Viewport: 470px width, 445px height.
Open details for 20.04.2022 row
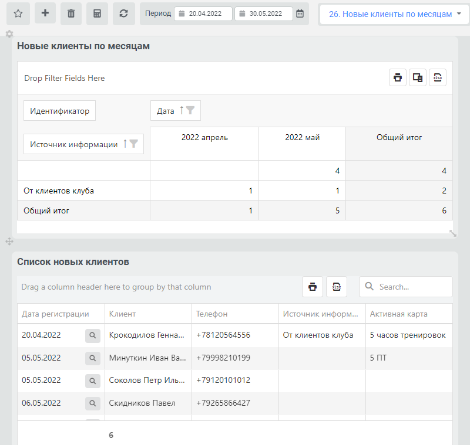pos(93,335)
